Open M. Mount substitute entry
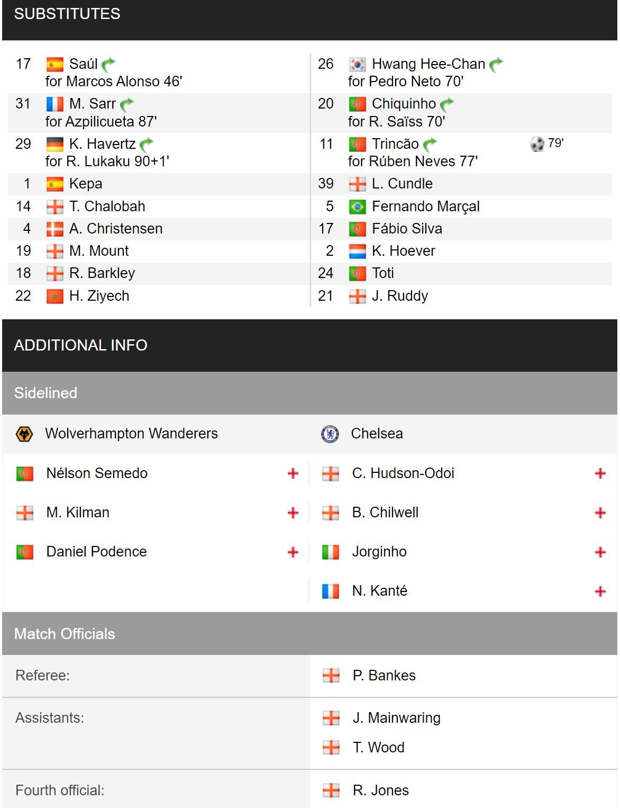The height and width of the screenshot is (808, 620). coord(99,251)
